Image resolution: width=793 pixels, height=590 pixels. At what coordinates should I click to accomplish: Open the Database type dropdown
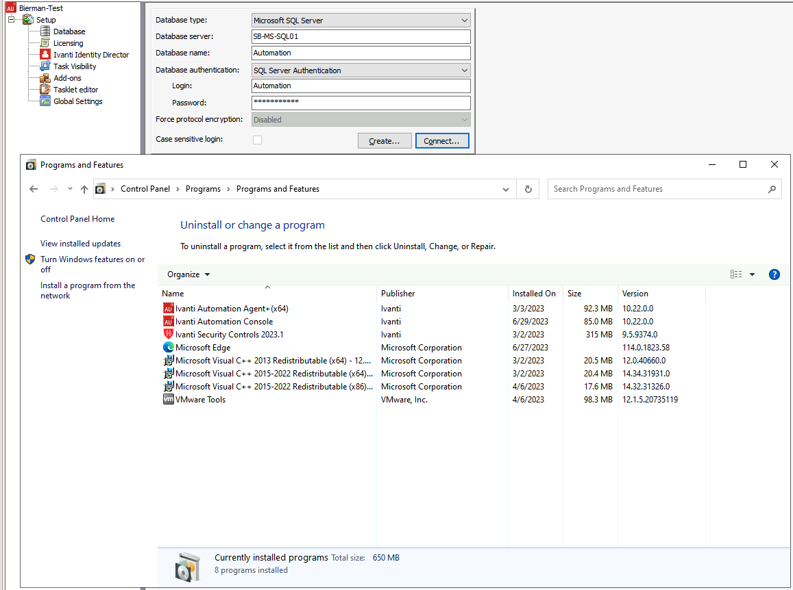tap(464, 21)
